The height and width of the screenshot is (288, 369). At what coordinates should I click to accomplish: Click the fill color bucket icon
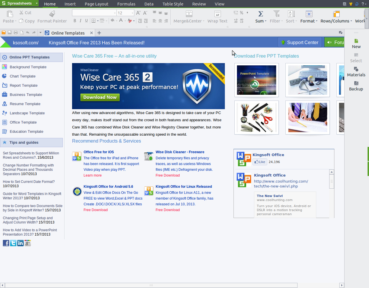[x=112, y=20]
